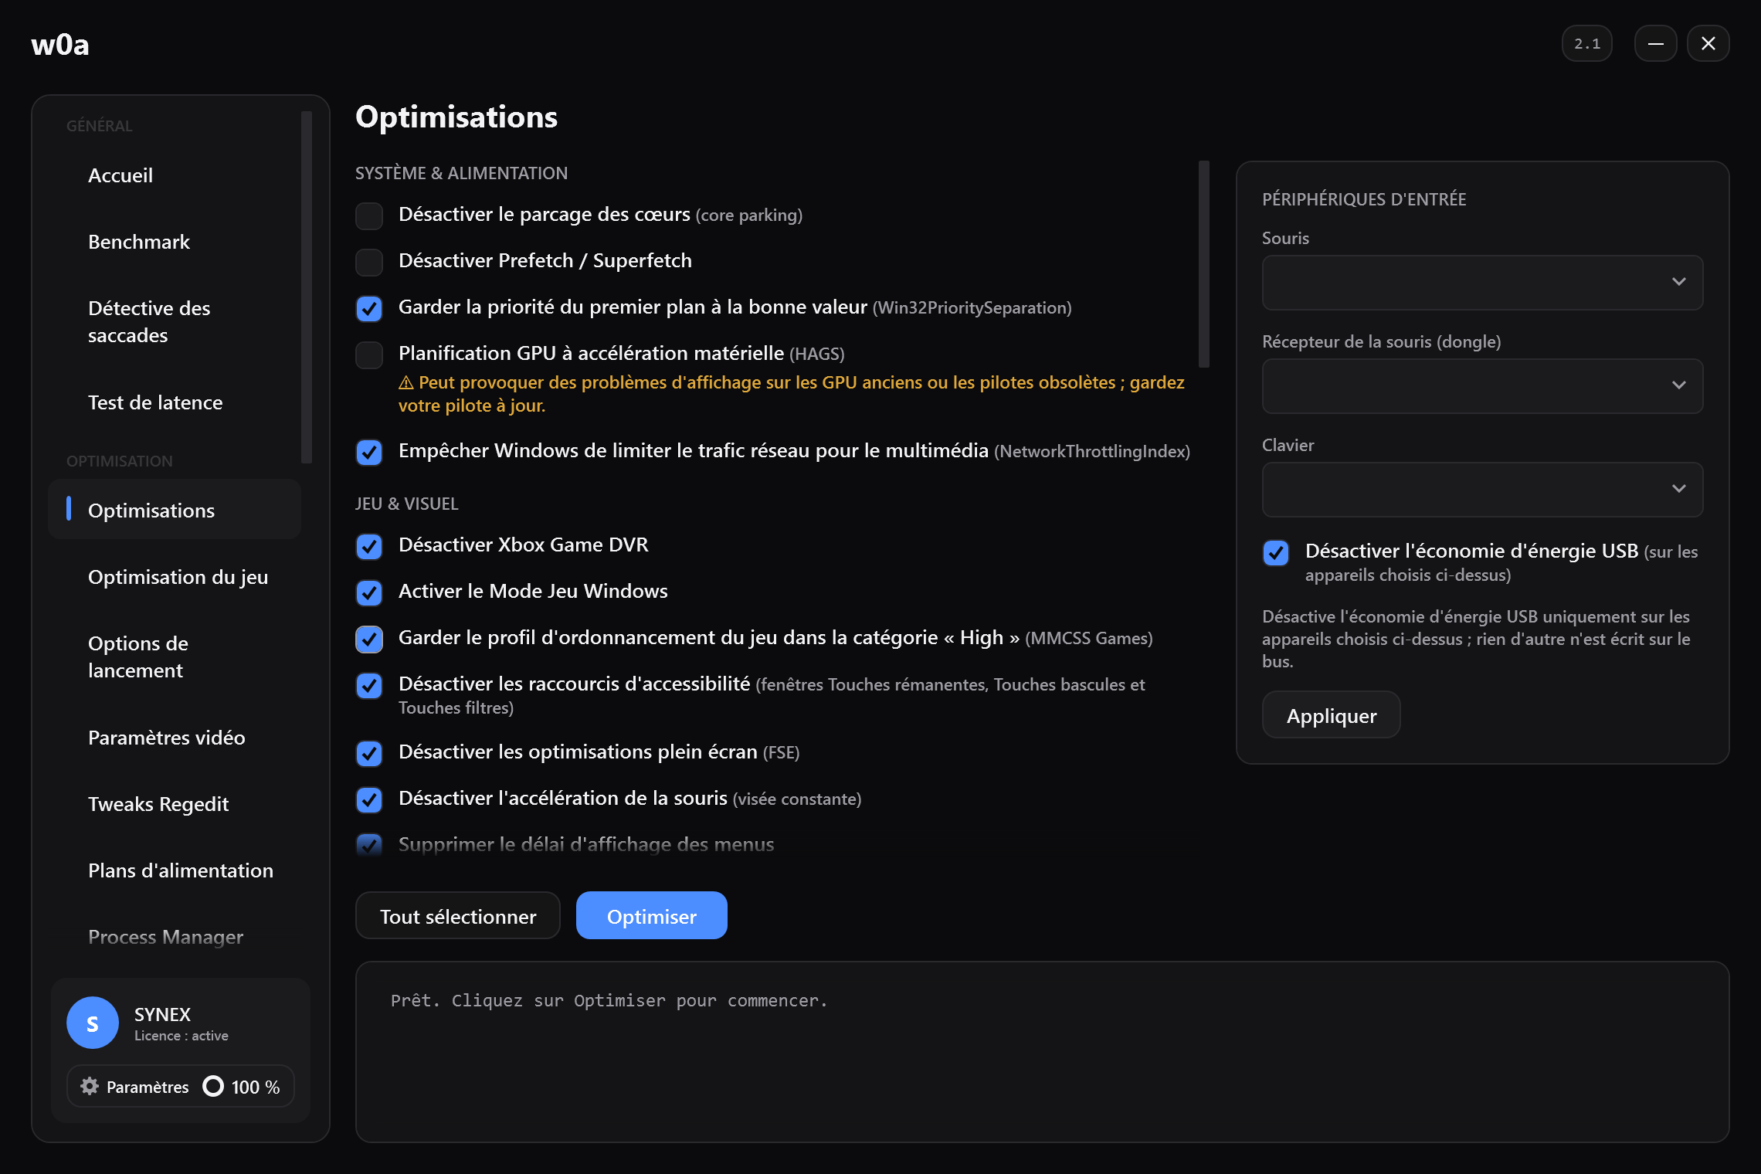The height and width of the screenshot is (1174, 1761).
Task: Click the 100 % zoom circle icon
Action: pyautogui.click(x=213, y=1086)
